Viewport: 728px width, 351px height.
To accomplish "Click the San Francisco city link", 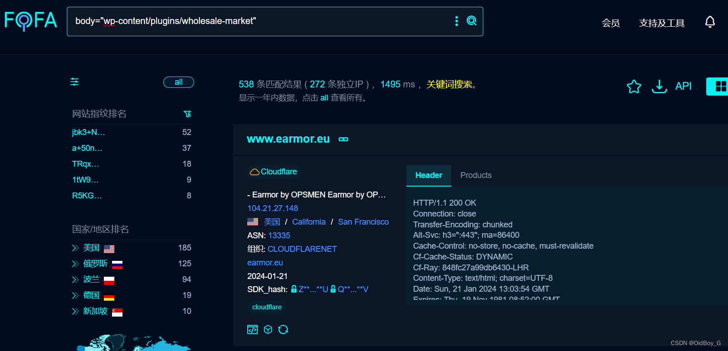I will click(x=363, y=222).
